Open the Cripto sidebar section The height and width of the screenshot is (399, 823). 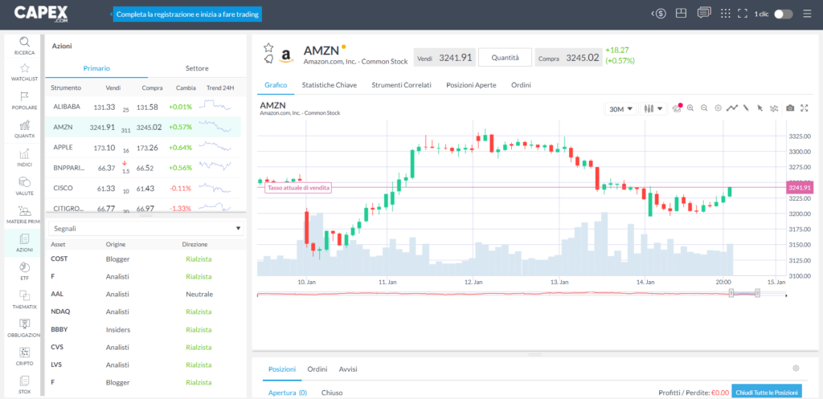[25, 356]
